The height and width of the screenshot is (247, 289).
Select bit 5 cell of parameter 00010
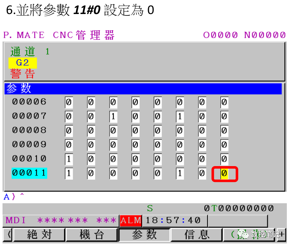pyautogui.click(x=113, y=159)
